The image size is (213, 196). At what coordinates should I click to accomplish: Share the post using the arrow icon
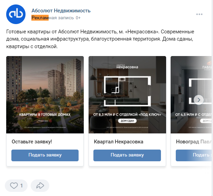tap(40, 186)
